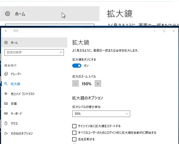Click the マウス mouse icon in sidebar
The image size is (179, 144).
(6, 123)
